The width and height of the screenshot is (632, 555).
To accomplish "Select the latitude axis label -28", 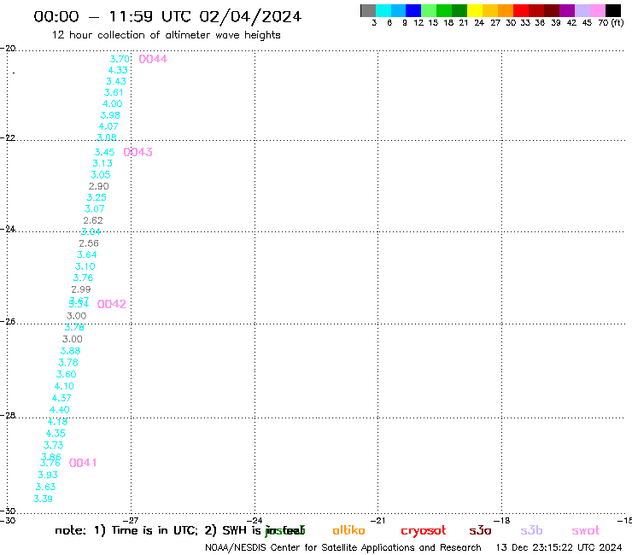I will (8, 415).
